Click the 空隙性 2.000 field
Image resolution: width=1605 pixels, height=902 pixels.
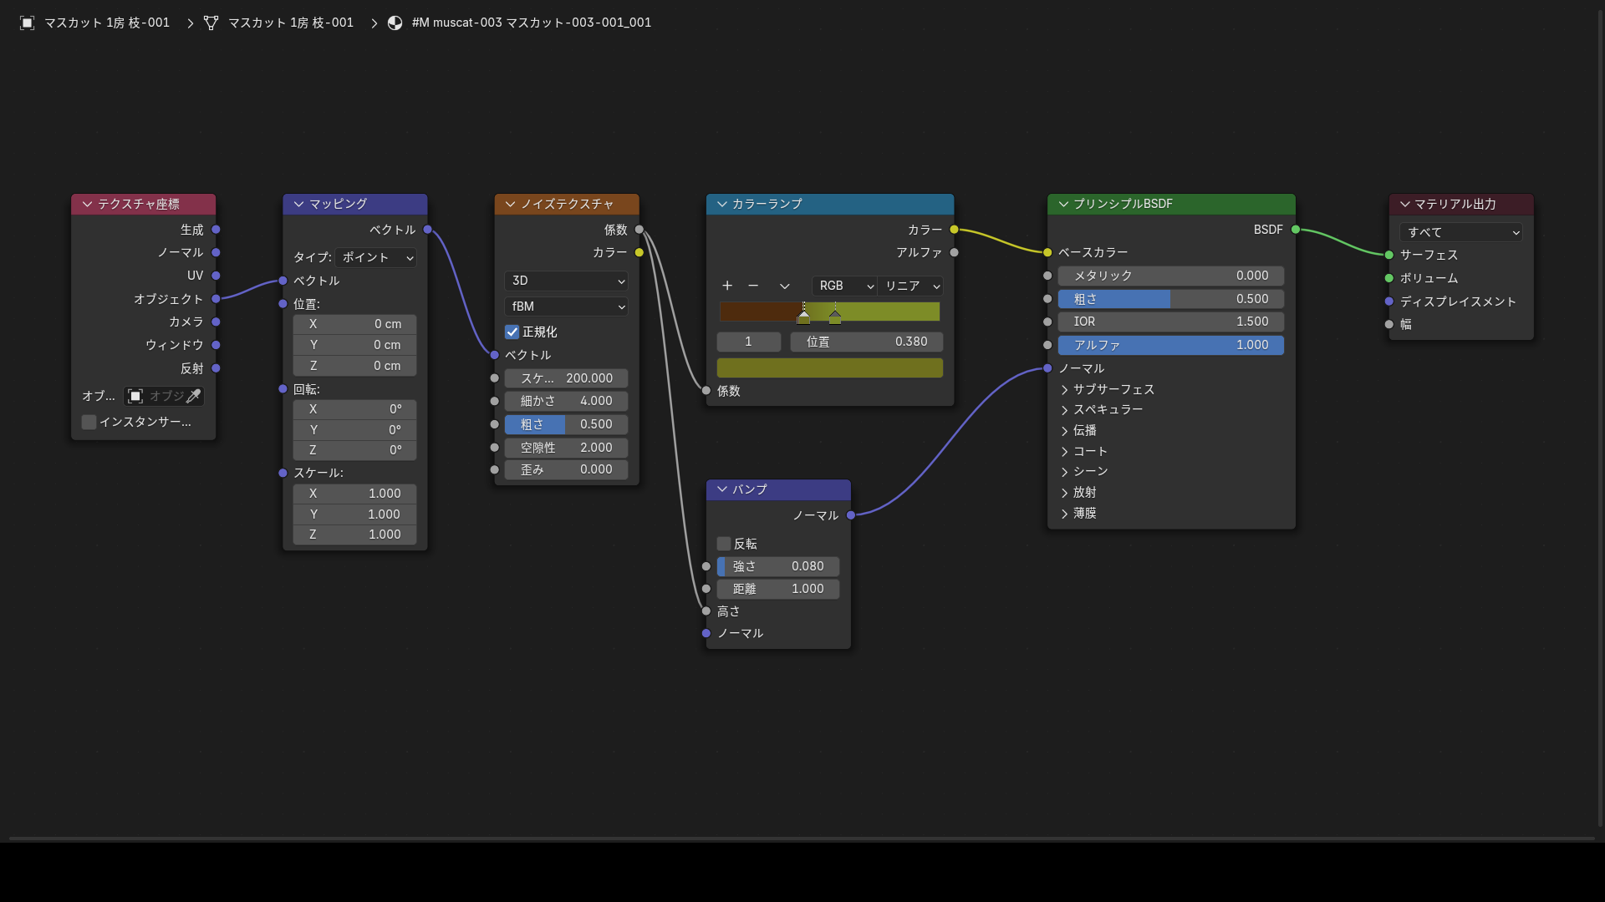click(x=566, y=448)
